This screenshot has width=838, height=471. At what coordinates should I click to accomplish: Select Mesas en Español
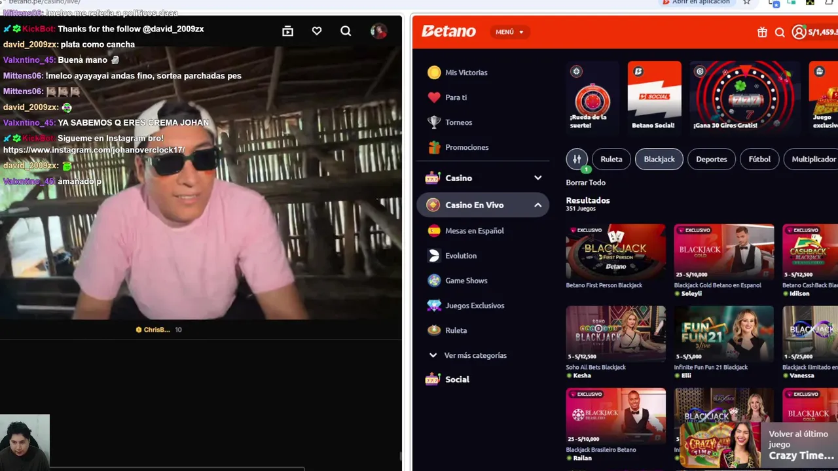point(475,231)
